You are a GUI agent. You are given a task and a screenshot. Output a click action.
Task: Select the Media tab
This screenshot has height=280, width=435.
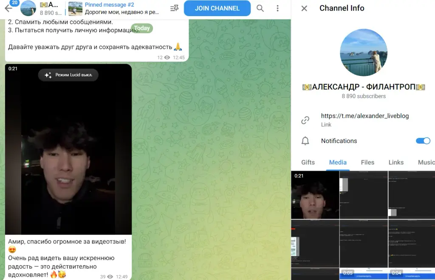338,162
